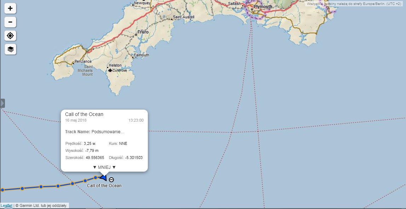Center map using the locate target icon
Viewport: 406px width, 209px height.
[10, 36]
